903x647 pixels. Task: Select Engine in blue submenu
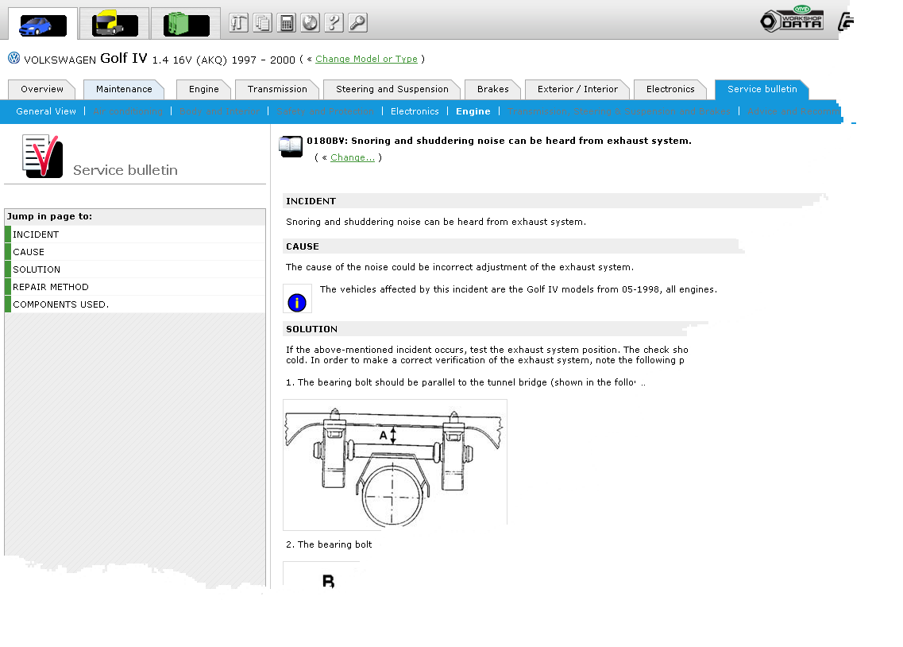(473, 111)
